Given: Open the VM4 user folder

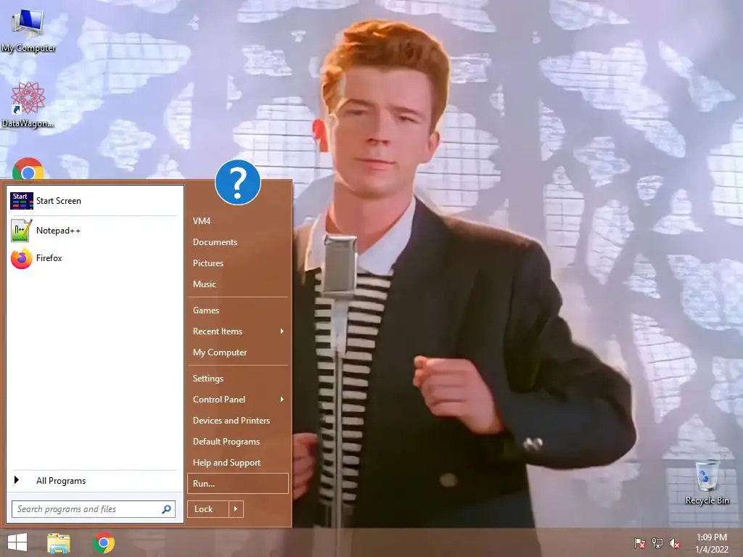Looking at the screenshot, I should tap(238, 221).
